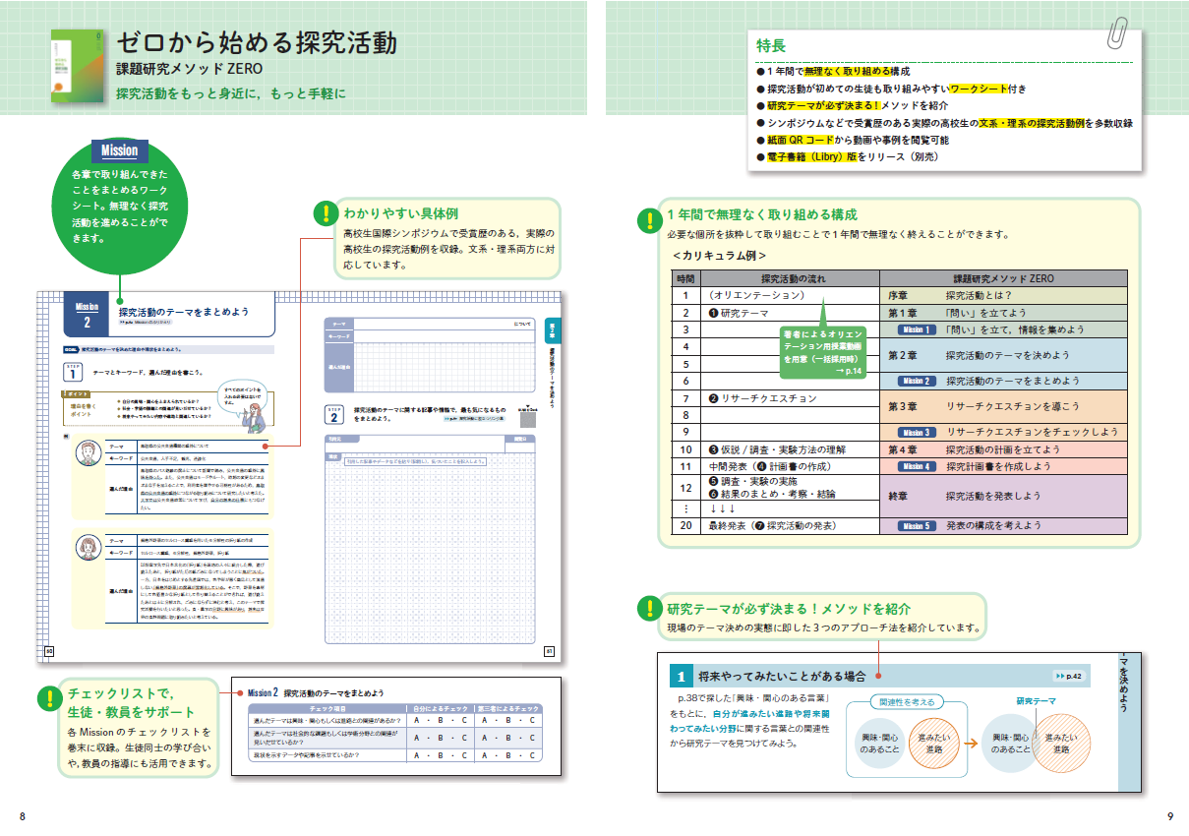Viewport: 1189px width, 836px height.
Task: Click the exclamation icon beside 1年間で無理なく取り組める構成
Action: tap(649, 218)
